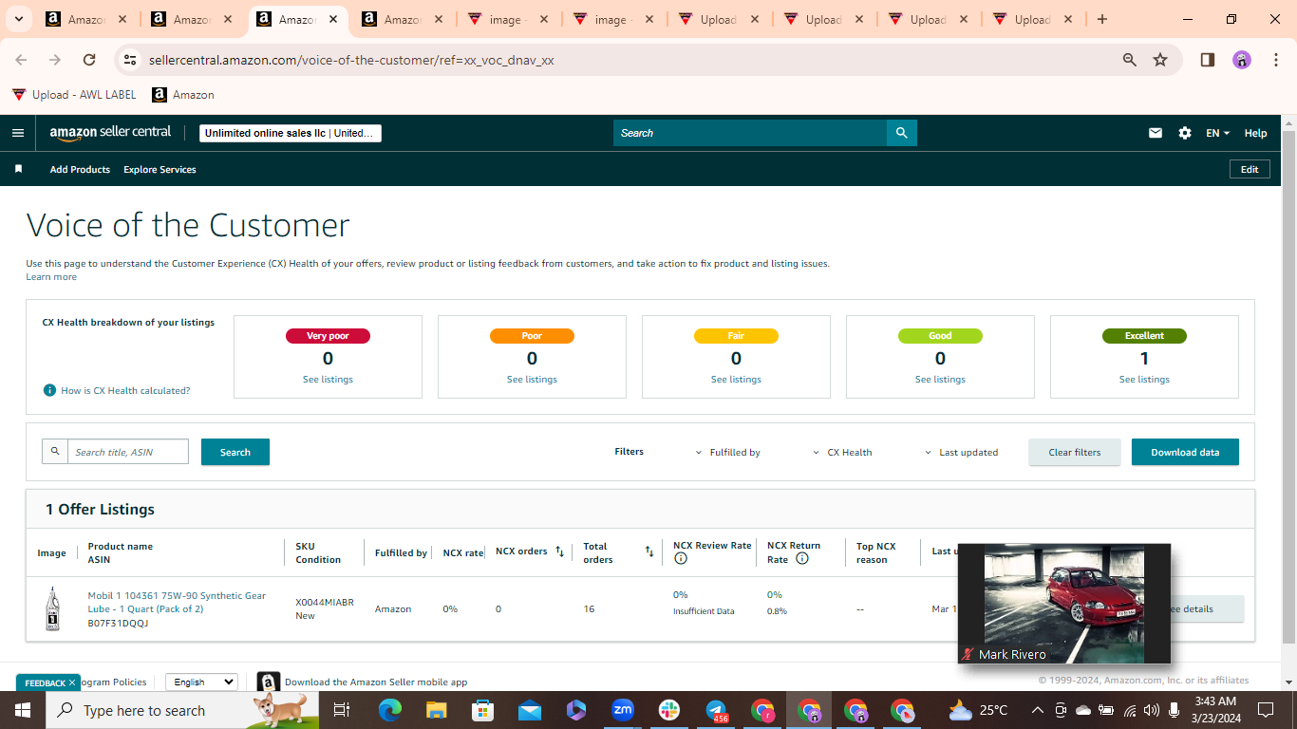The height and width of the screenshot is (729, 1297).
Task: Open the Chrome three-dot menu
Action: [x=1275, y=60]
